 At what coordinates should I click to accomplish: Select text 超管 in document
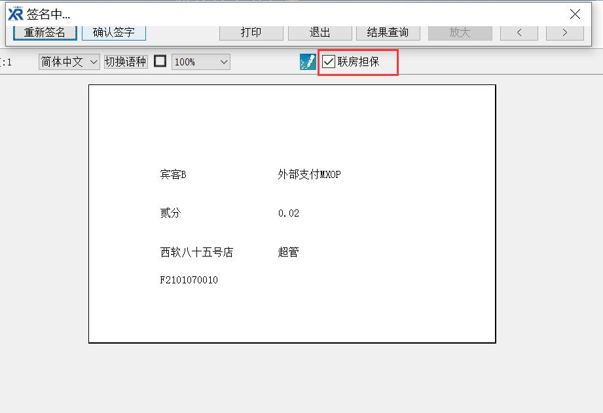[x=289, y=252]
